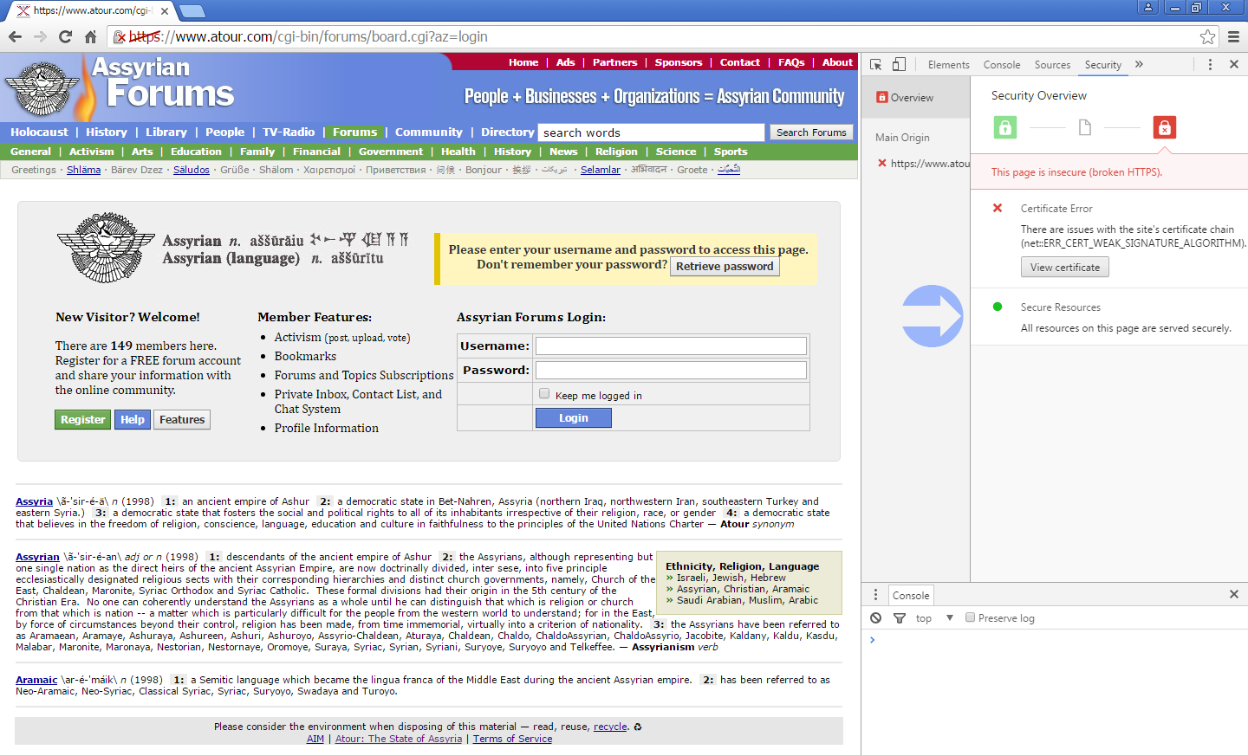Image resolution: width=1248 pixels, height=756 pixels.
Task: Click the Chrome user profile icon
Action: (x=1148, y=7)
